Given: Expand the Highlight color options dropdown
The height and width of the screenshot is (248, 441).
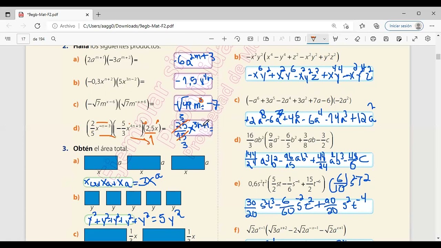Looking at the screenshot, I should click(346, 39).
